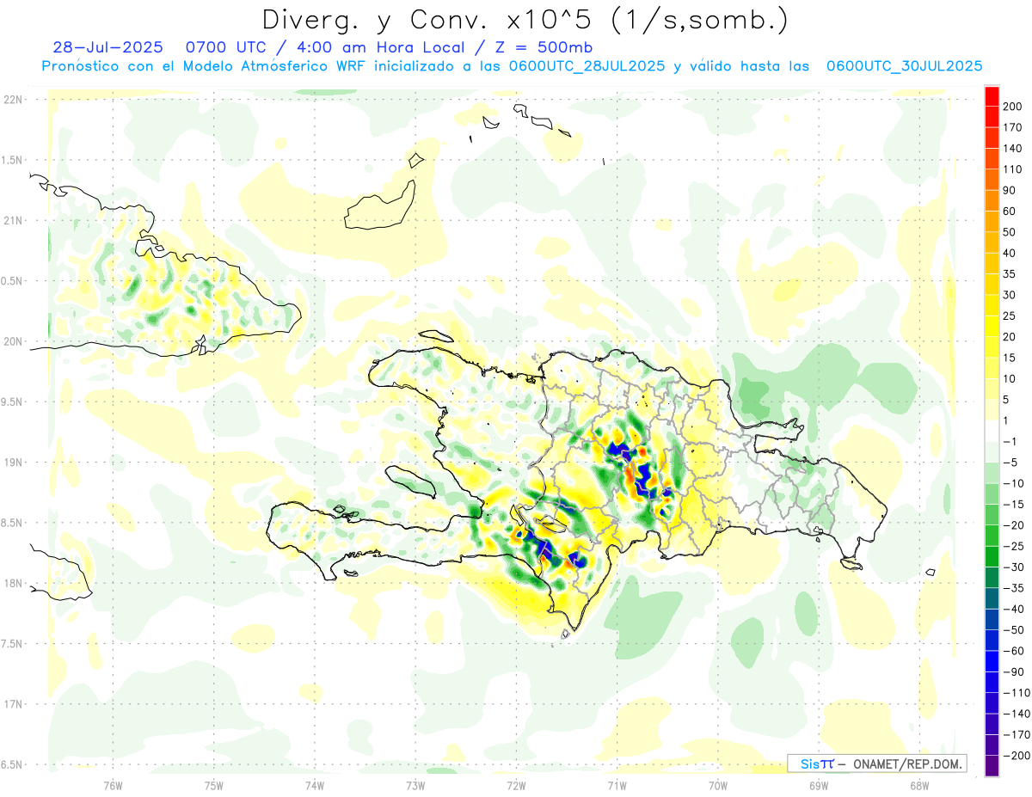Click the '72W' longitude label
Image resolution: width=1032 pixels, height=797 pixels.
[x=516, y=785]
